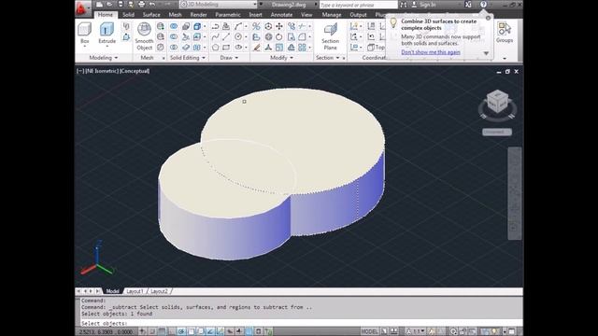
Task: Switch to the Surface ribbon tab
Action: (x=151, y=15)
